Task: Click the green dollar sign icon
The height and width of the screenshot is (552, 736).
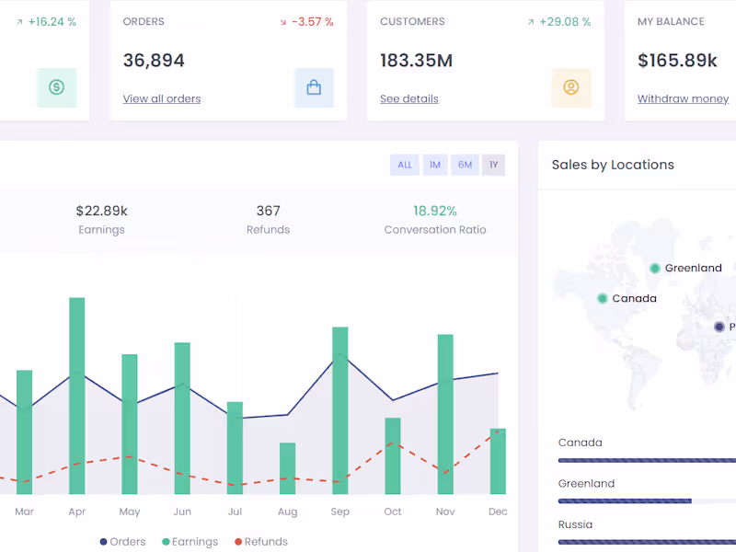Action: [57, 87]
